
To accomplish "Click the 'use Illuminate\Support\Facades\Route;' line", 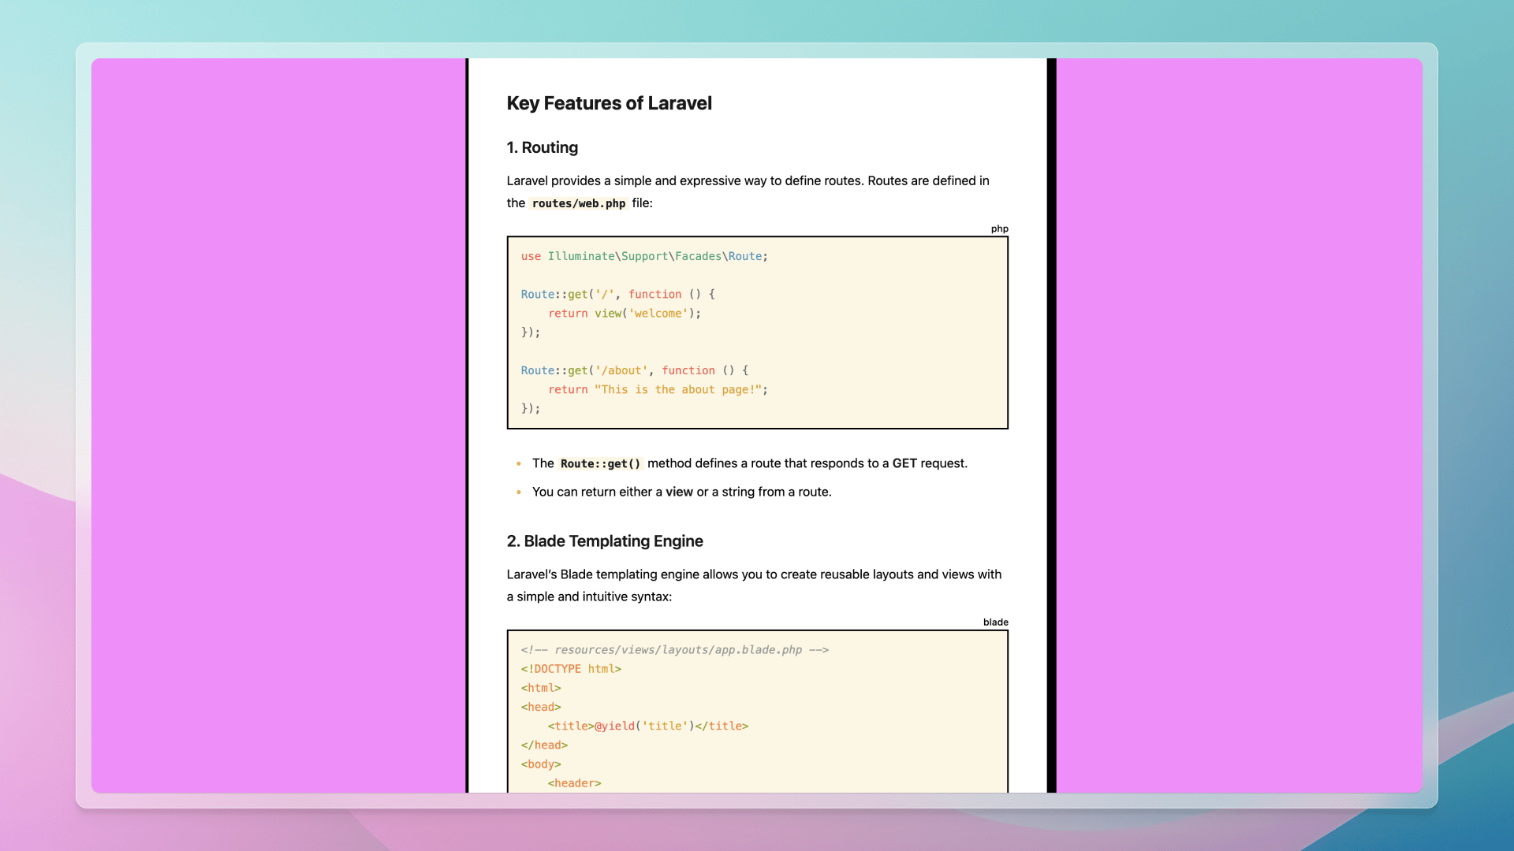I will [644, 256].
